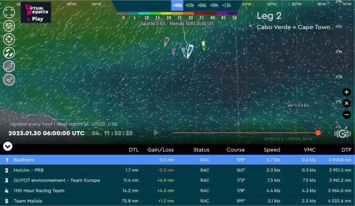Click the blue and yellow boat marker
The image size is (355, 206).
coord(183,52)
